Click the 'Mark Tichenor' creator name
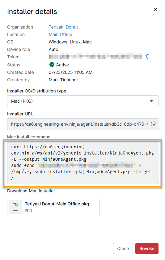The image size is (165, 260). click(63, 80)
